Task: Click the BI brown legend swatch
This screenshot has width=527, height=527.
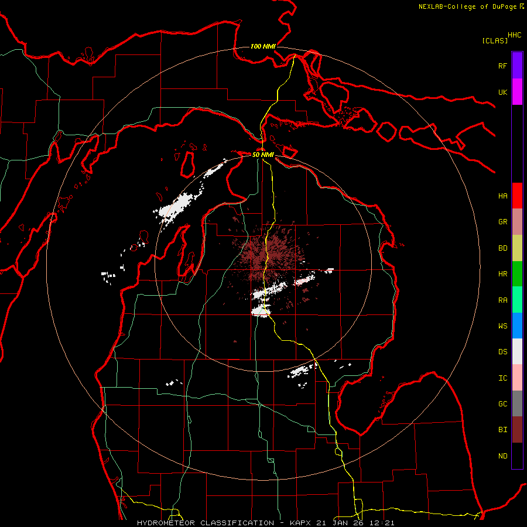Action: coord(517,430)
